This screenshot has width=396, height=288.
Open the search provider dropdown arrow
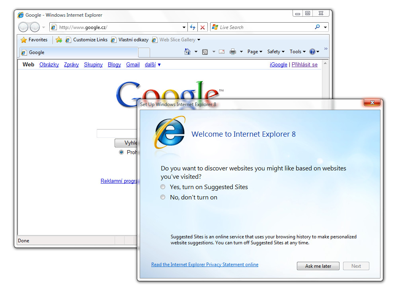click(325, 27)
